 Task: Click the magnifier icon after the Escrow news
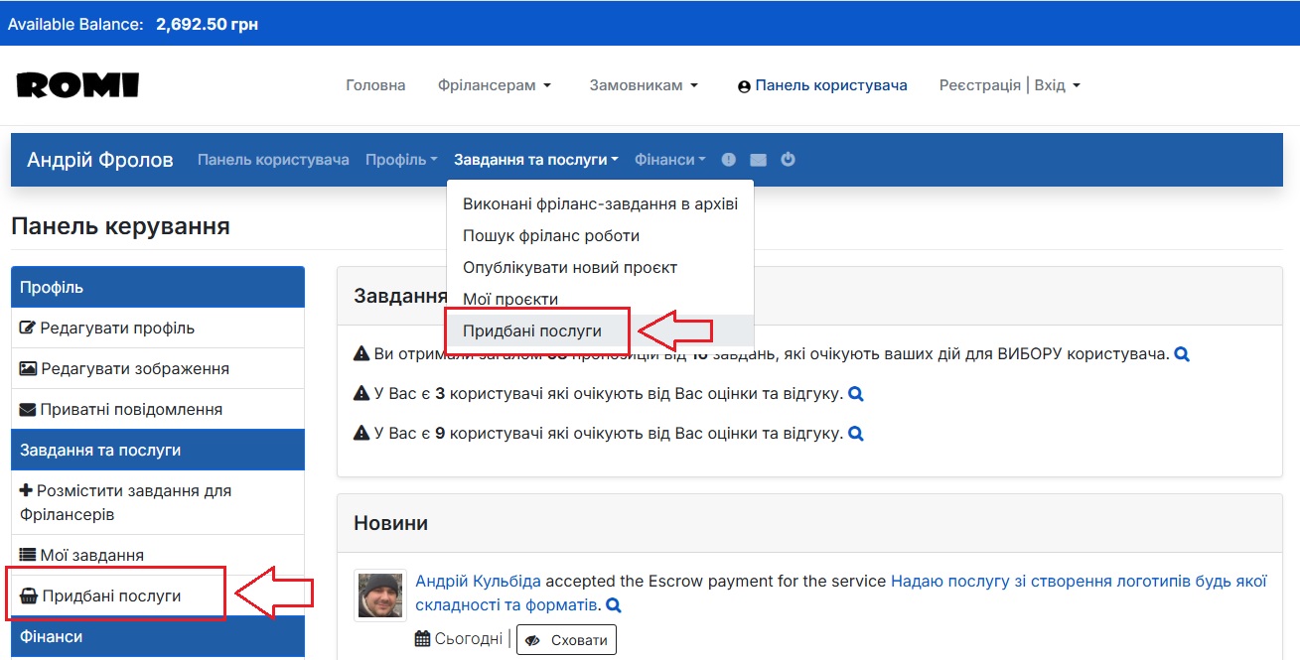[x=614, y=604]
